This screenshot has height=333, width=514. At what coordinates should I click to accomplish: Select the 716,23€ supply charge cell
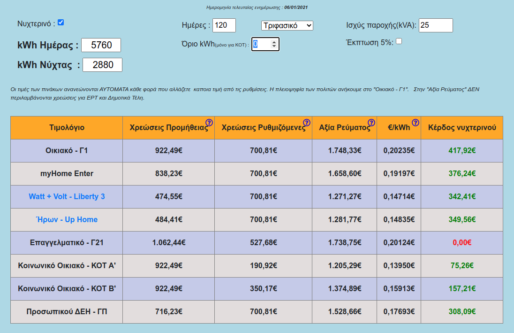click(169, 311)
